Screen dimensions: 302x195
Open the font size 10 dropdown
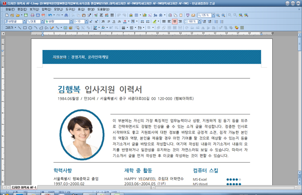(x=86, y=22)
